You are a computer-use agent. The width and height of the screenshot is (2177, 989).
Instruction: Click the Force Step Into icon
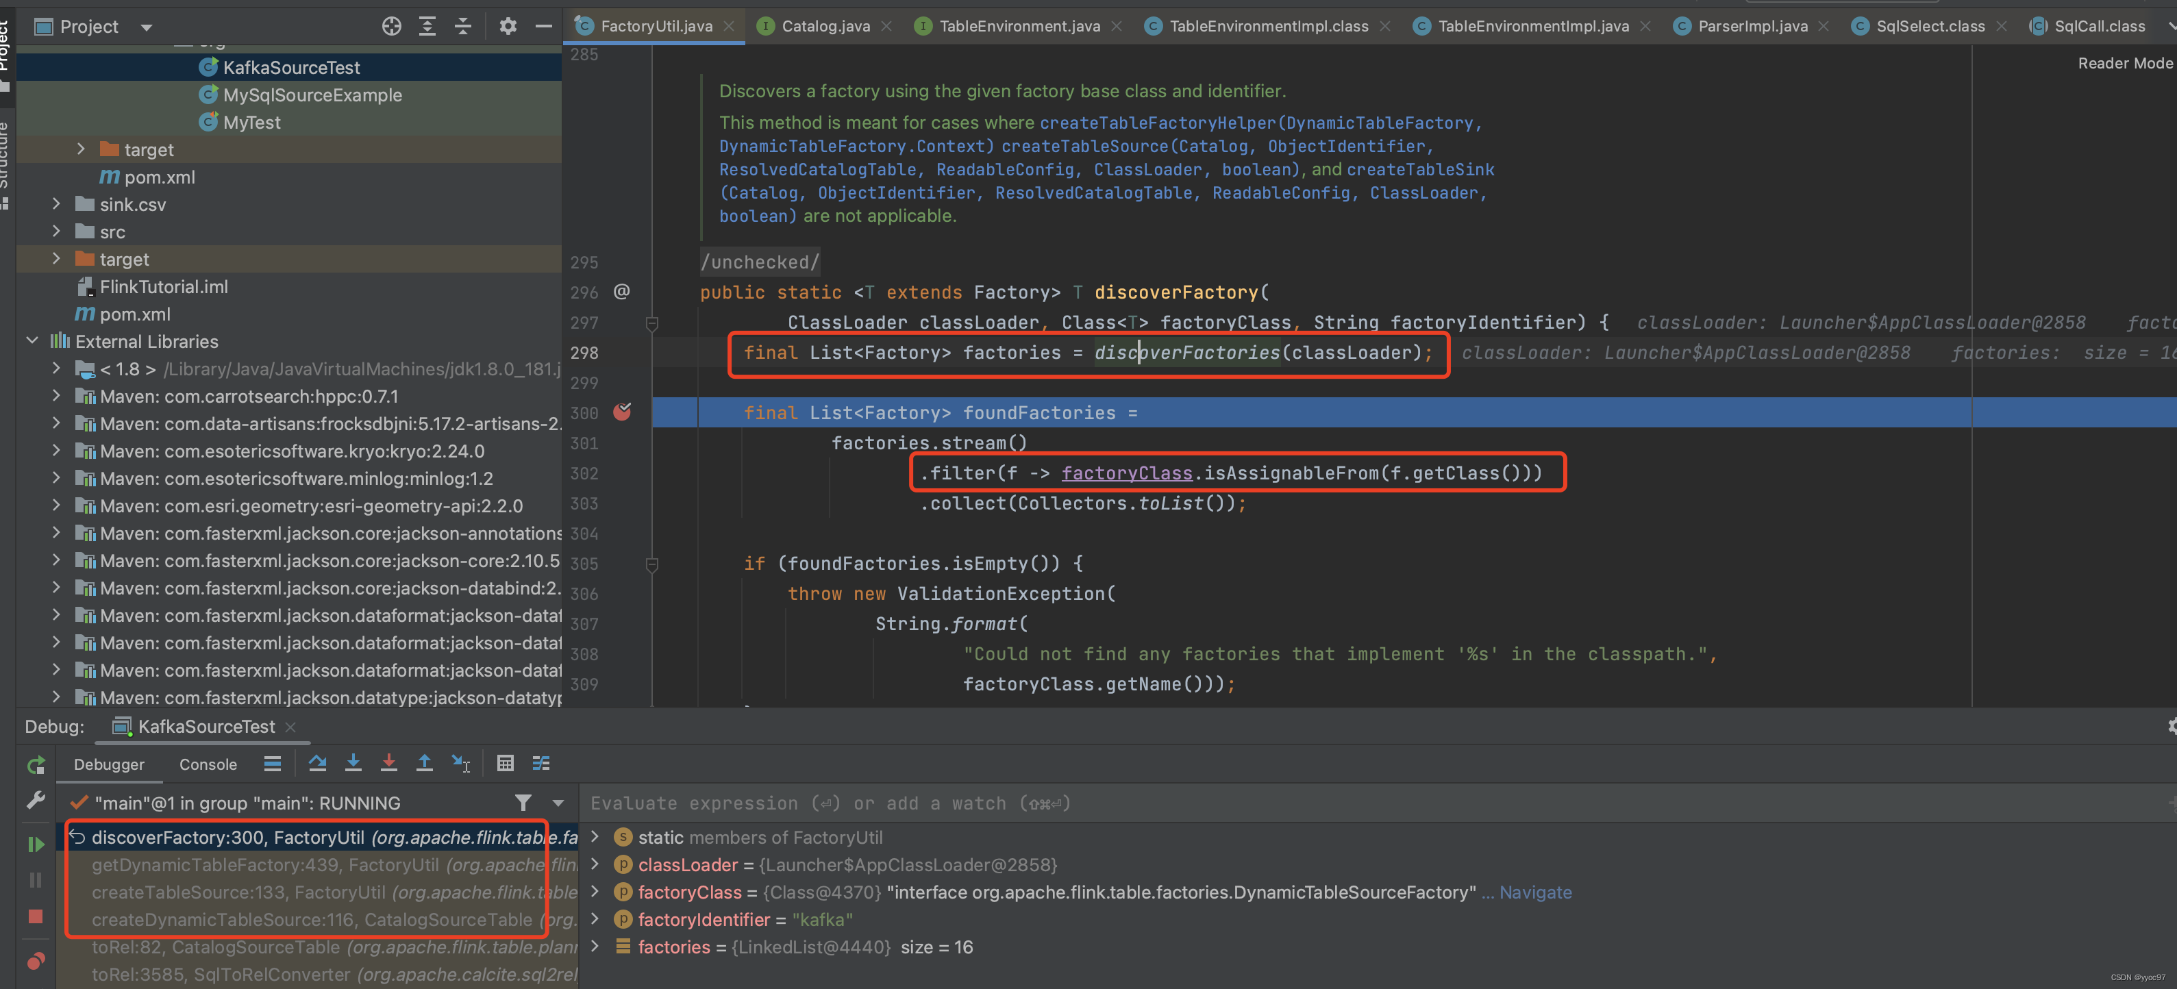point(389,763)
